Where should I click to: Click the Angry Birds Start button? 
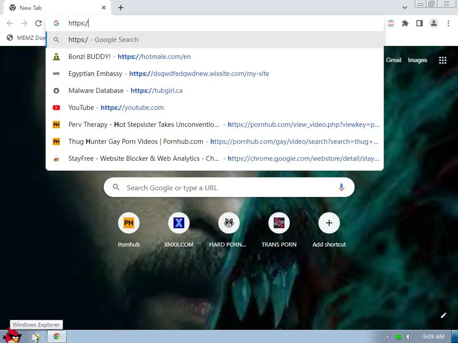12,335
